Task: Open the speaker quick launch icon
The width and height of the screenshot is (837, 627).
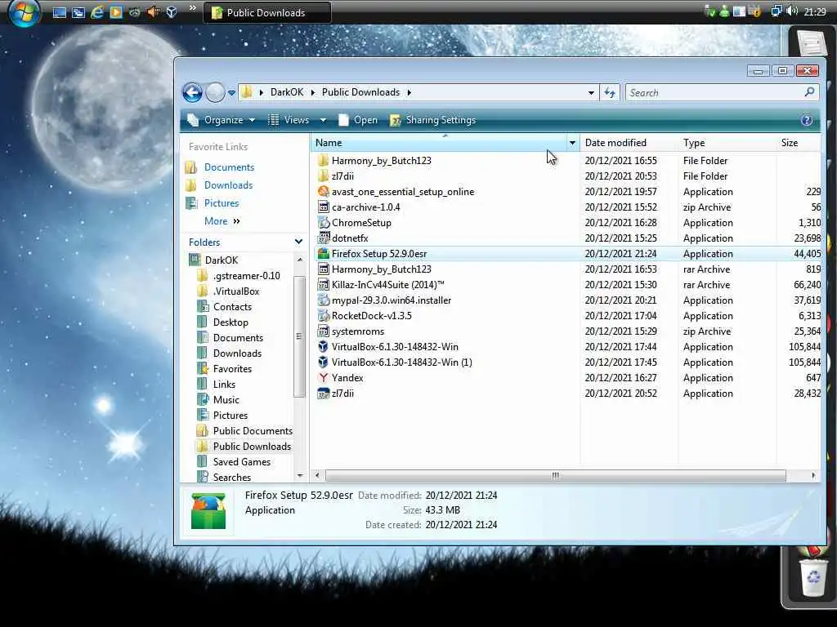Action: [153, 12]
